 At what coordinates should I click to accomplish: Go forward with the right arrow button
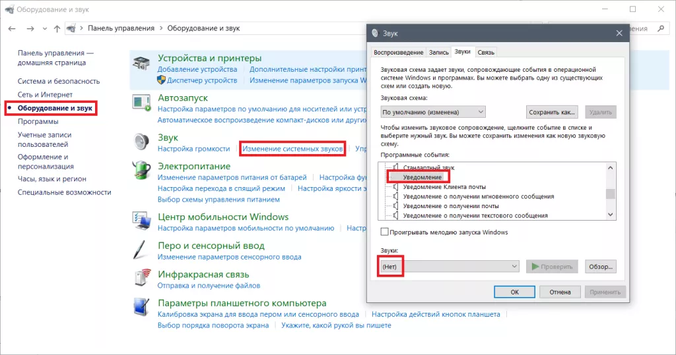click(30, 28)
